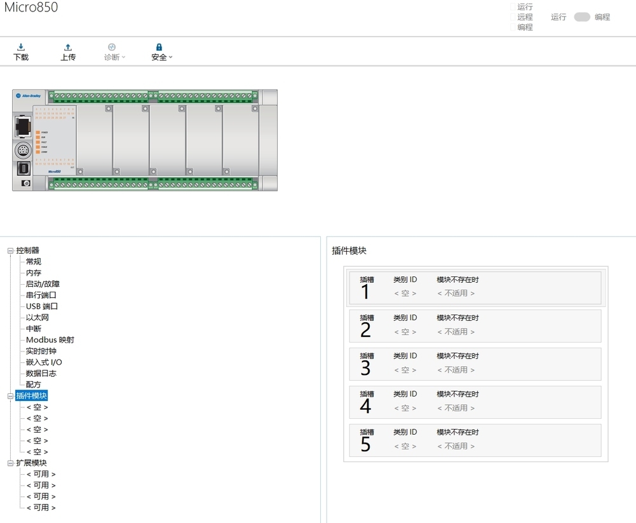The height and width of the screenshot is (523, 636).
Task: Open the 诊断 diagnostics dropdown
Action: (114, 52)
